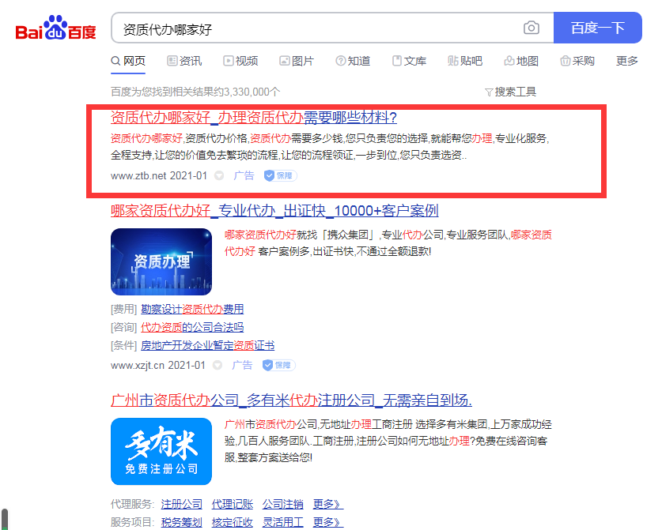Expand dropdown arrow beside www.ztb.net result
The width and height of the screenshot is (662, 530).
(219, 176)
